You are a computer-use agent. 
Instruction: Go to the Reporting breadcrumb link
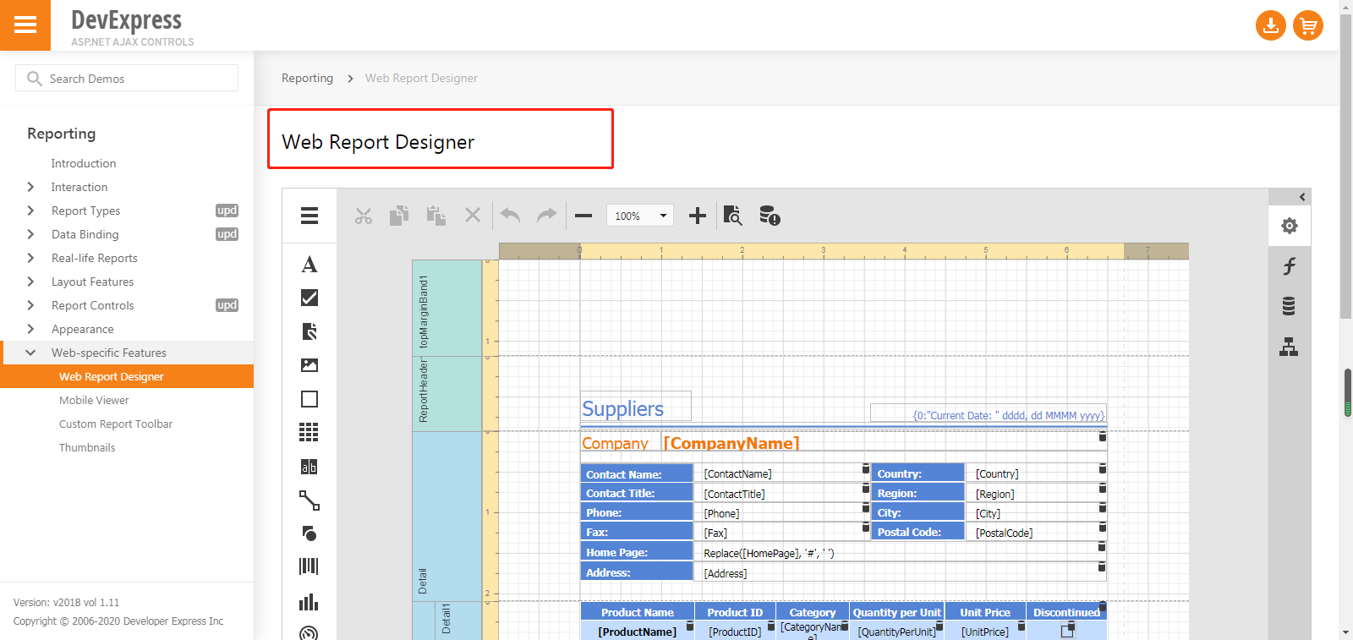point(307,78)
